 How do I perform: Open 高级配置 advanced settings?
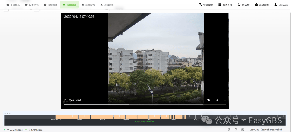coord(262,5)
